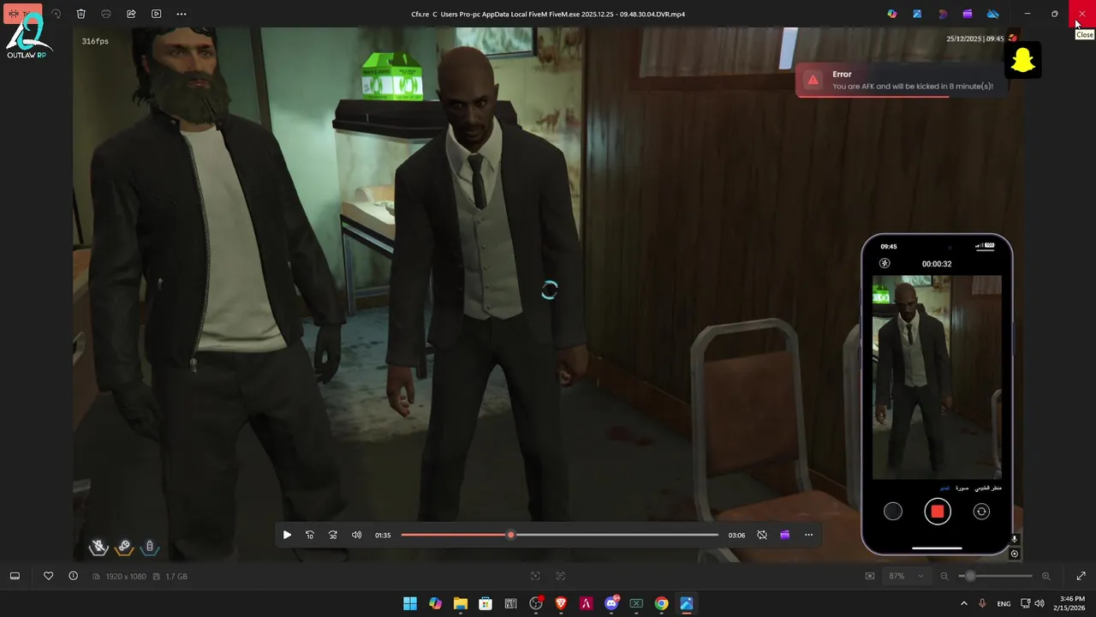
Task: Open Microsoft 365 Copilot icon in title bar
Action: tap(892, 14)
